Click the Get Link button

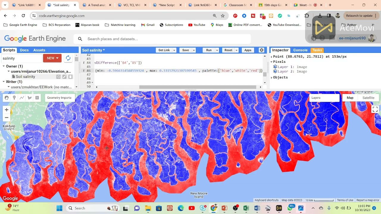[164, 50]
